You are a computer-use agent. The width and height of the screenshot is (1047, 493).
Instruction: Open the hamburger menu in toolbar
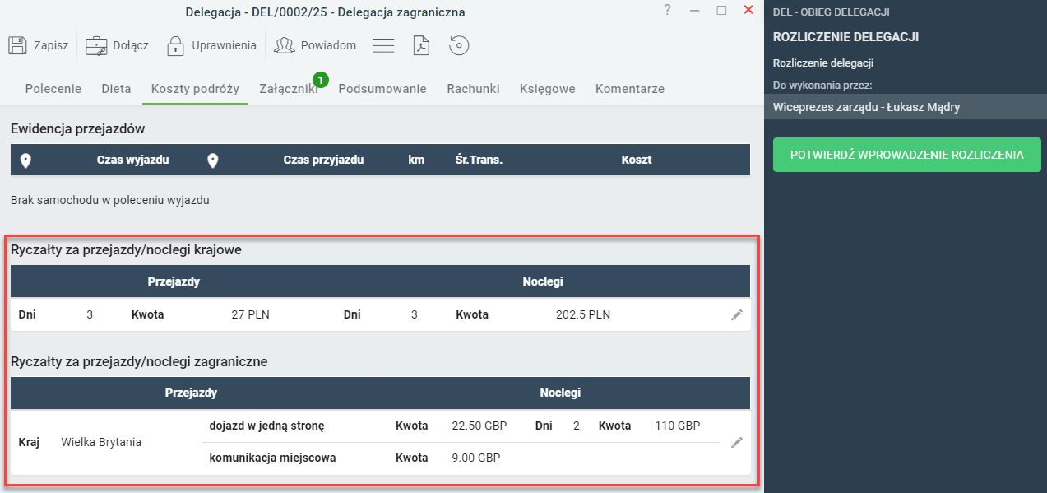[383, 45]
